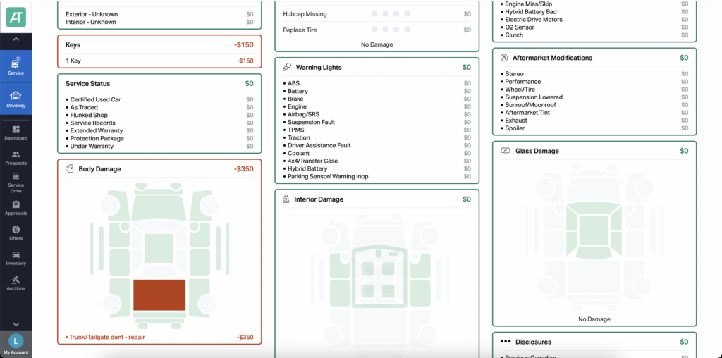Select Suspension Lowered modification
The image size is (722, 358).
[594, 97]
